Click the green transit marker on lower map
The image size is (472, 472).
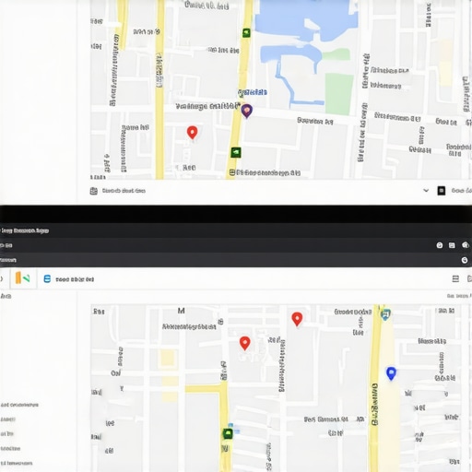[228, 433]
